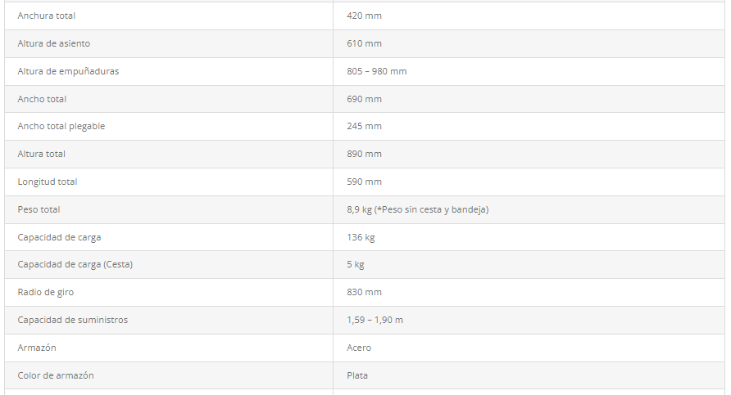Image resolution: width=731 pixels, height=395 pixels.
Task: Select the 890 mm height value
Action: [364, 154]
